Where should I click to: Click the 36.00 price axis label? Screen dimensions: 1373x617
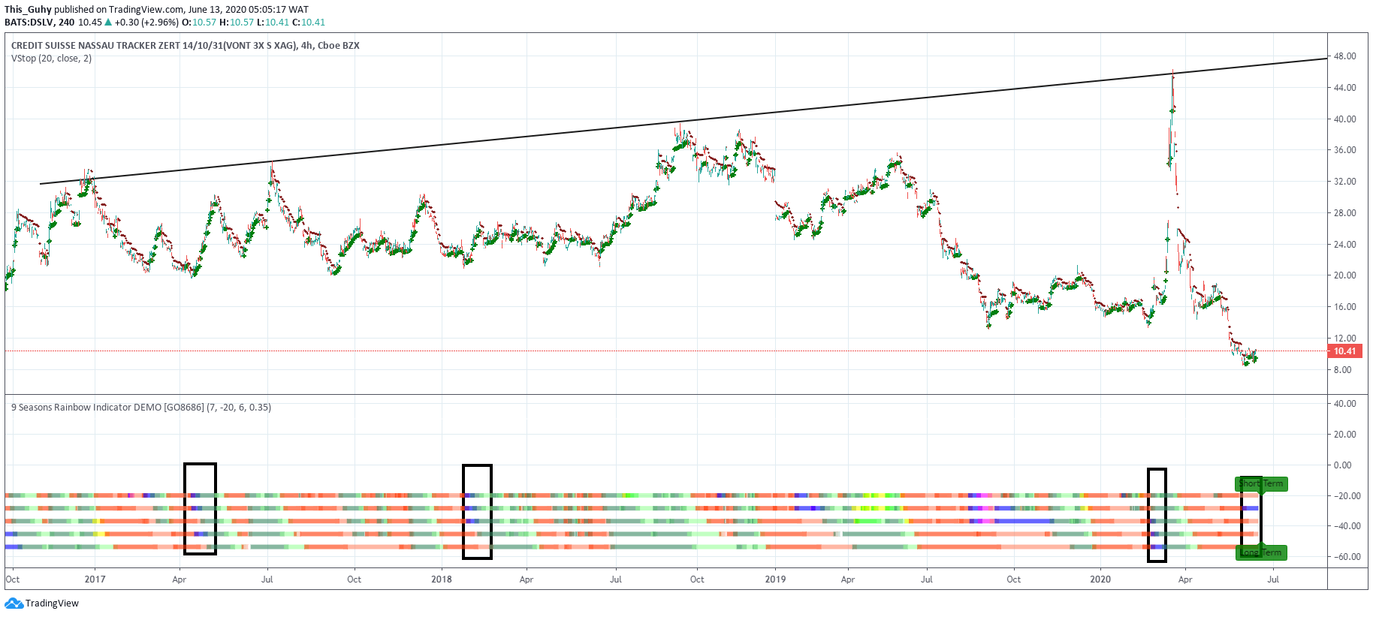1344,150
